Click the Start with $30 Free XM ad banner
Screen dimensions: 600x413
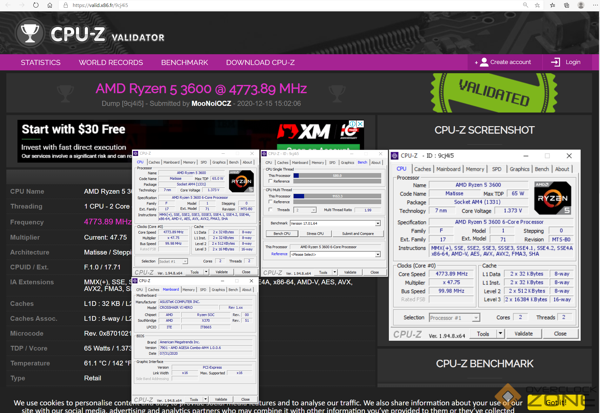[x=190, y=141]
